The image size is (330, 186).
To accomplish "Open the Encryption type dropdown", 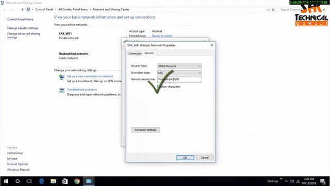I will [x=179, y=73].
